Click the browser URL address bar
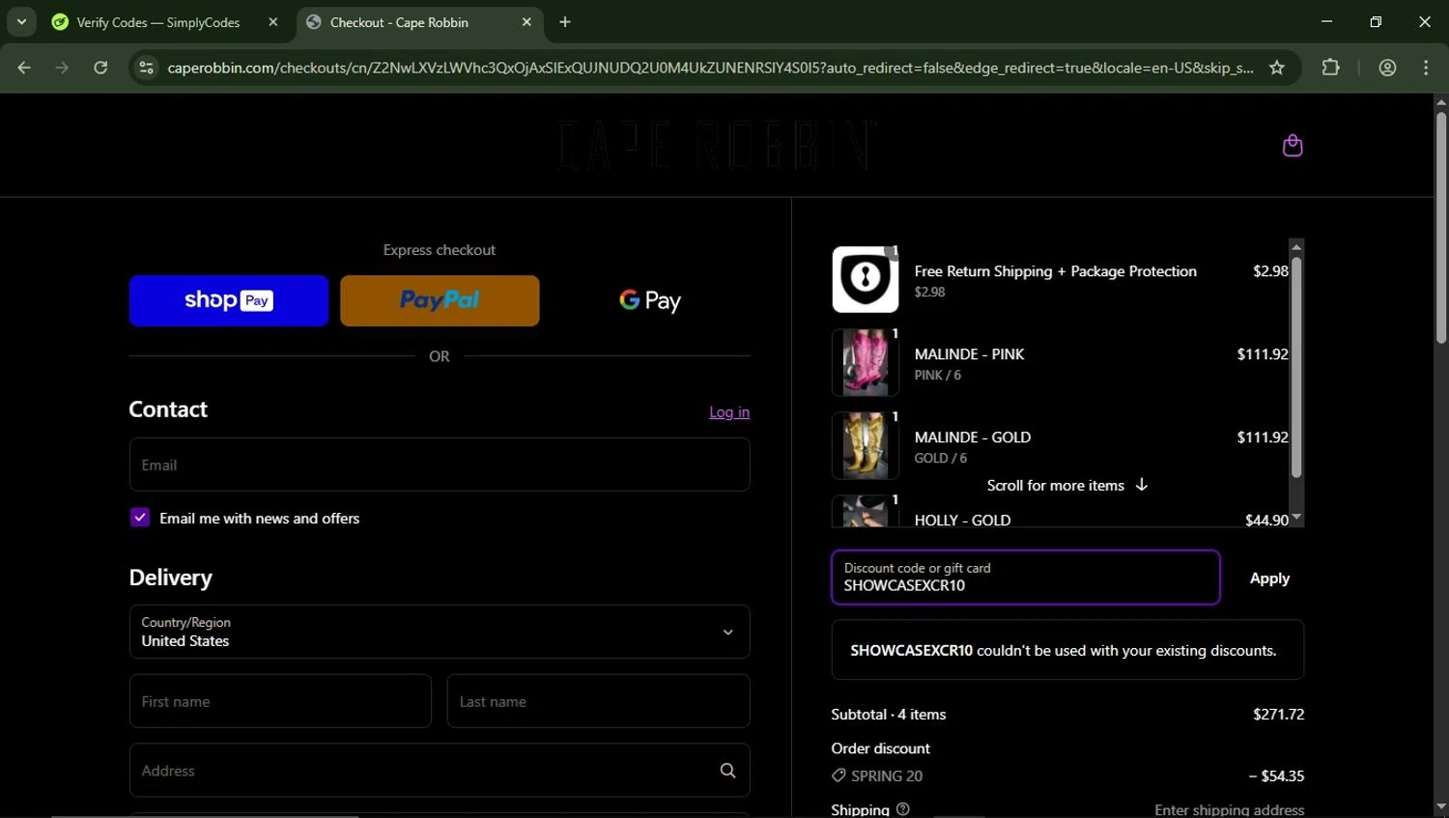The height and width of the screenshot is (818, 1449). pos(710,68)
